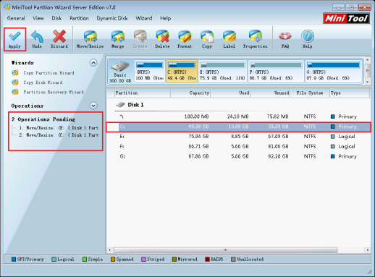This screenshot has width=375, height=277.
Task: Click the Delete partition icon
Action: 162,36
